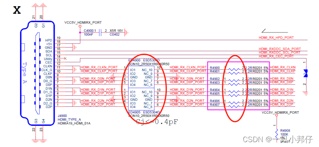
Task: Select the HDMI_RXDDC_SCL_PORT net label
Action: pos(279,52)
